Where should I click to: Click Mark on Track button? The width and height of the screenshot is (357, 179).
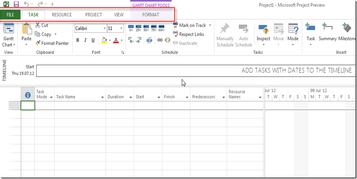pos(192,25)
